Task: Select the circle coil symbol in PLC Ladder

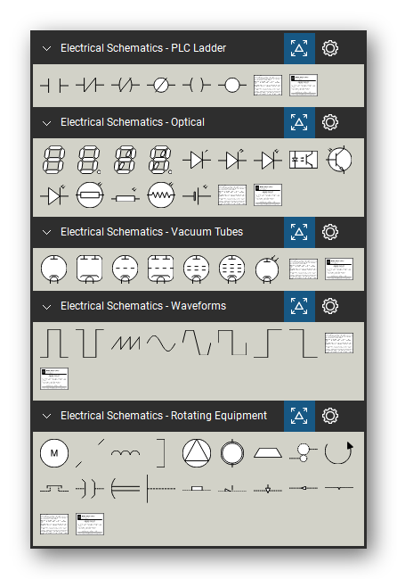Action: coord(232,86)
